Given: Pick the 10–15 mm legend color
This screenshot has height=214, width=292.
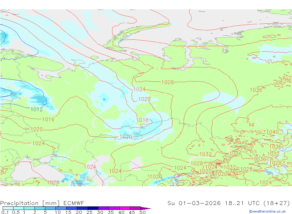Looking at the screenshot, I should click(x=61, y=208).
